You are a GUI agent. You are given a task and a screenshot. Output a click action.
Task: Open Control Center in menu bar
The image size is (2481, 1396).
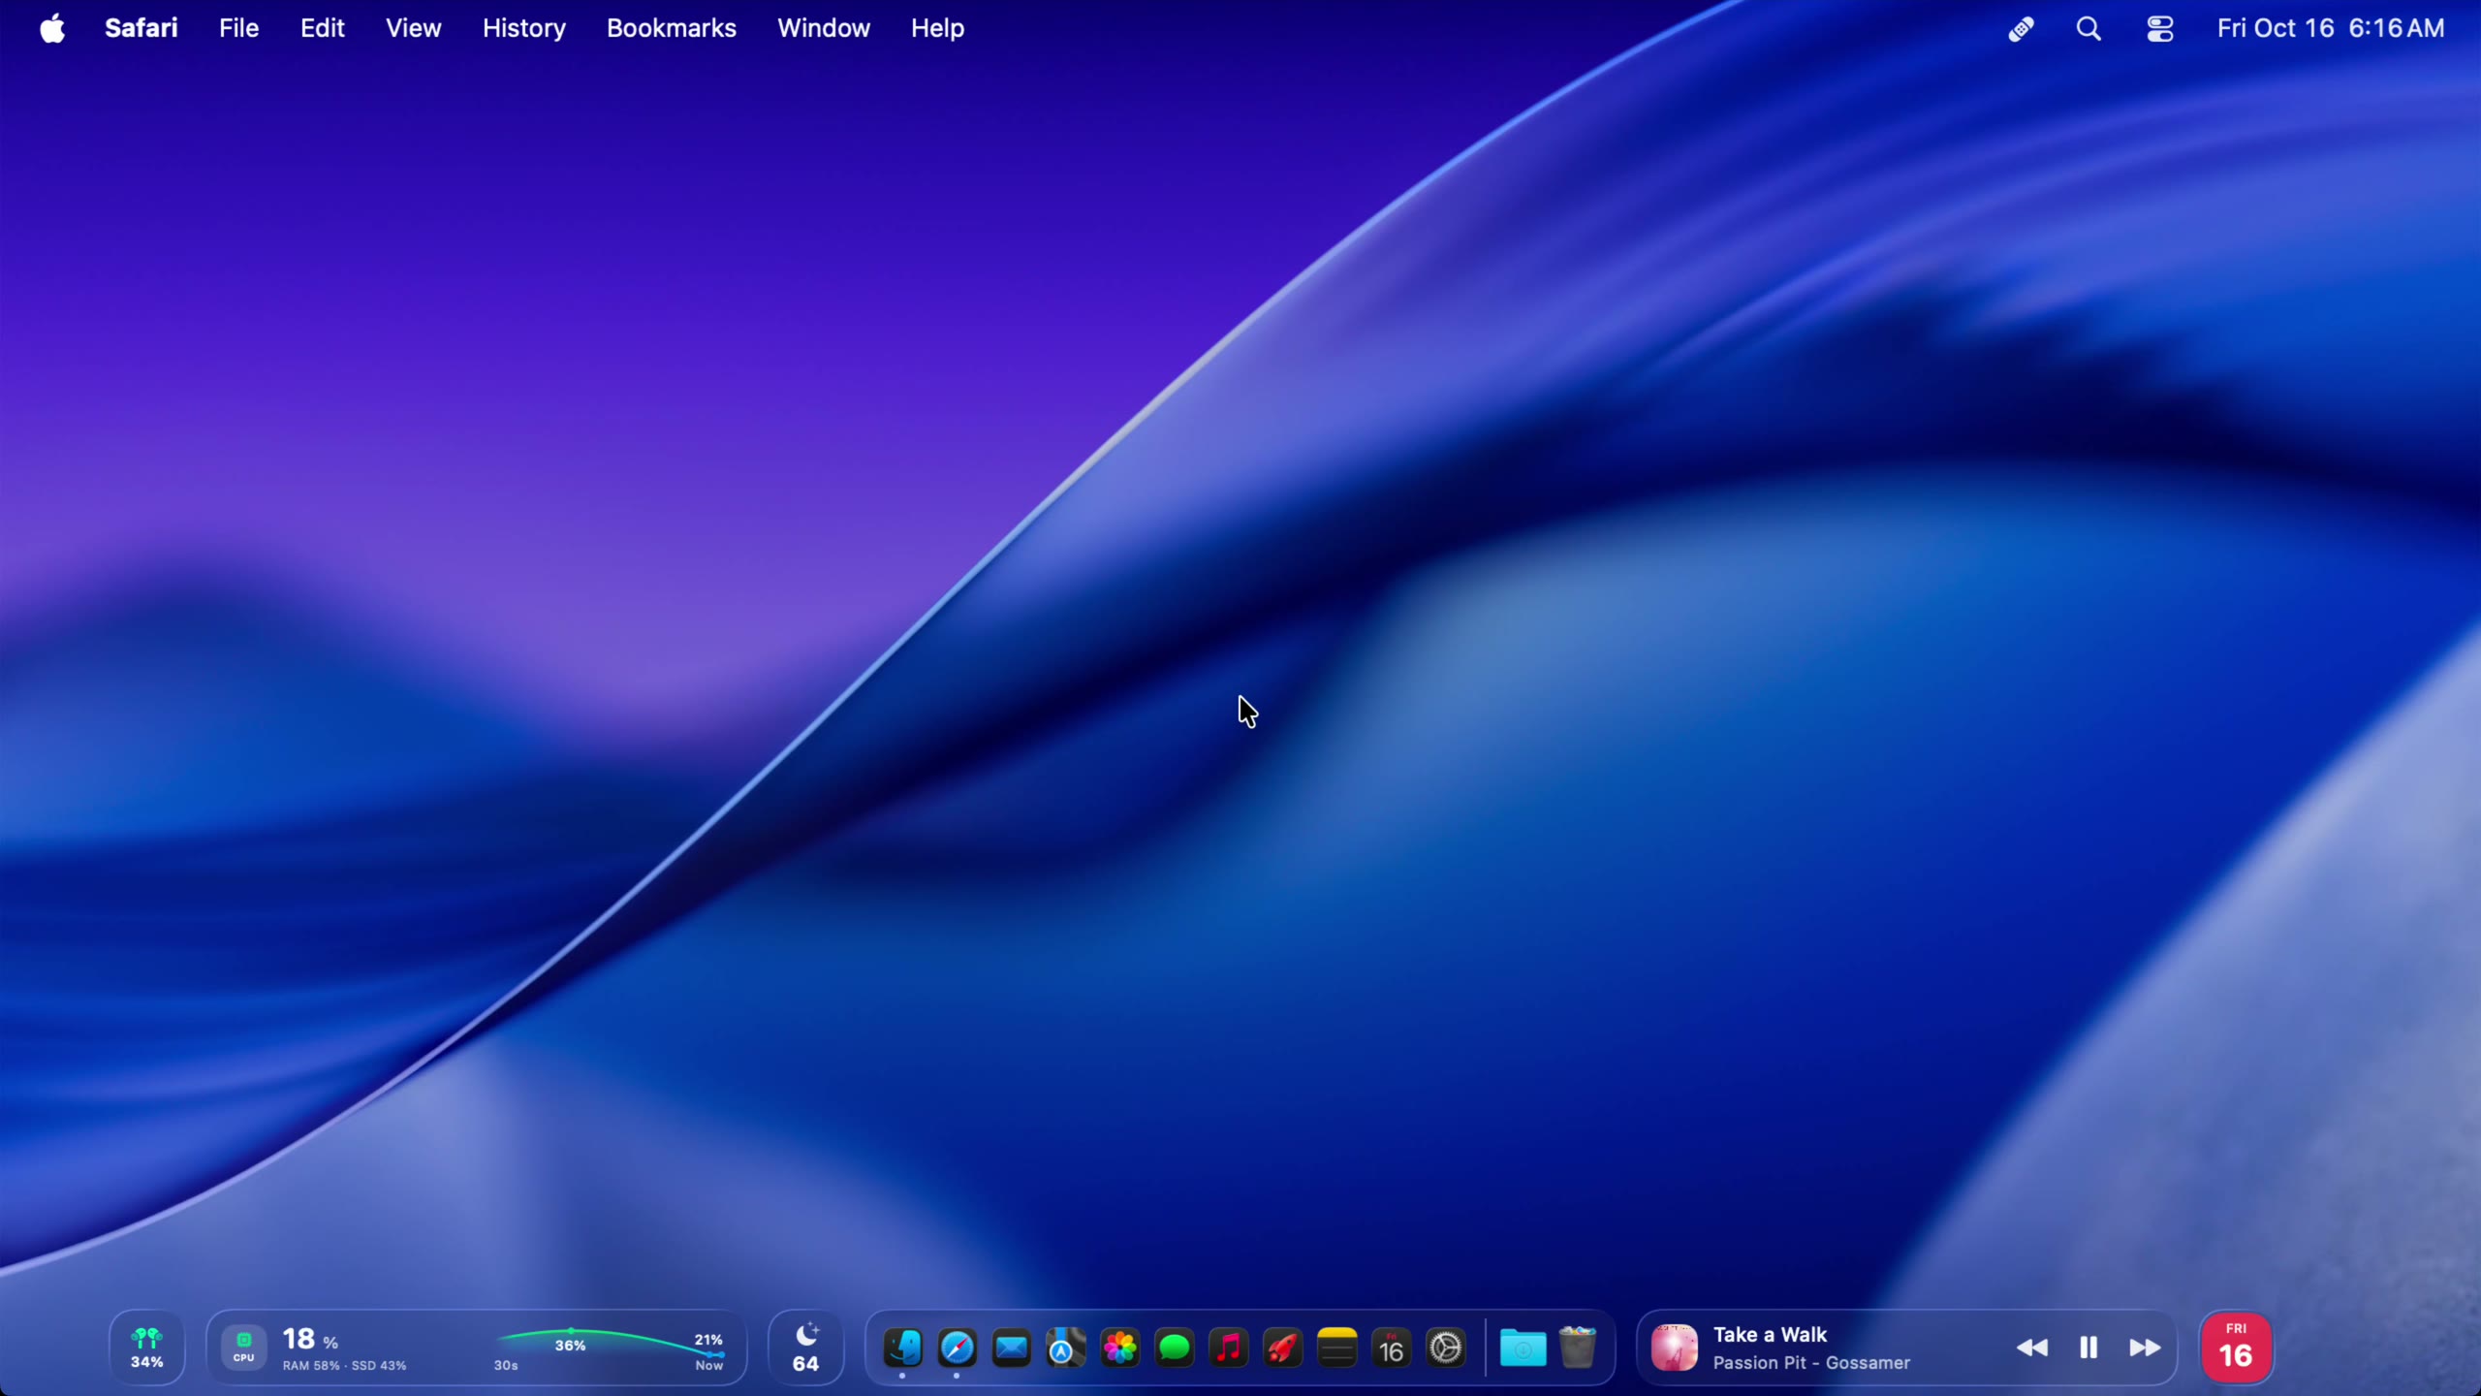[2160, 29]
